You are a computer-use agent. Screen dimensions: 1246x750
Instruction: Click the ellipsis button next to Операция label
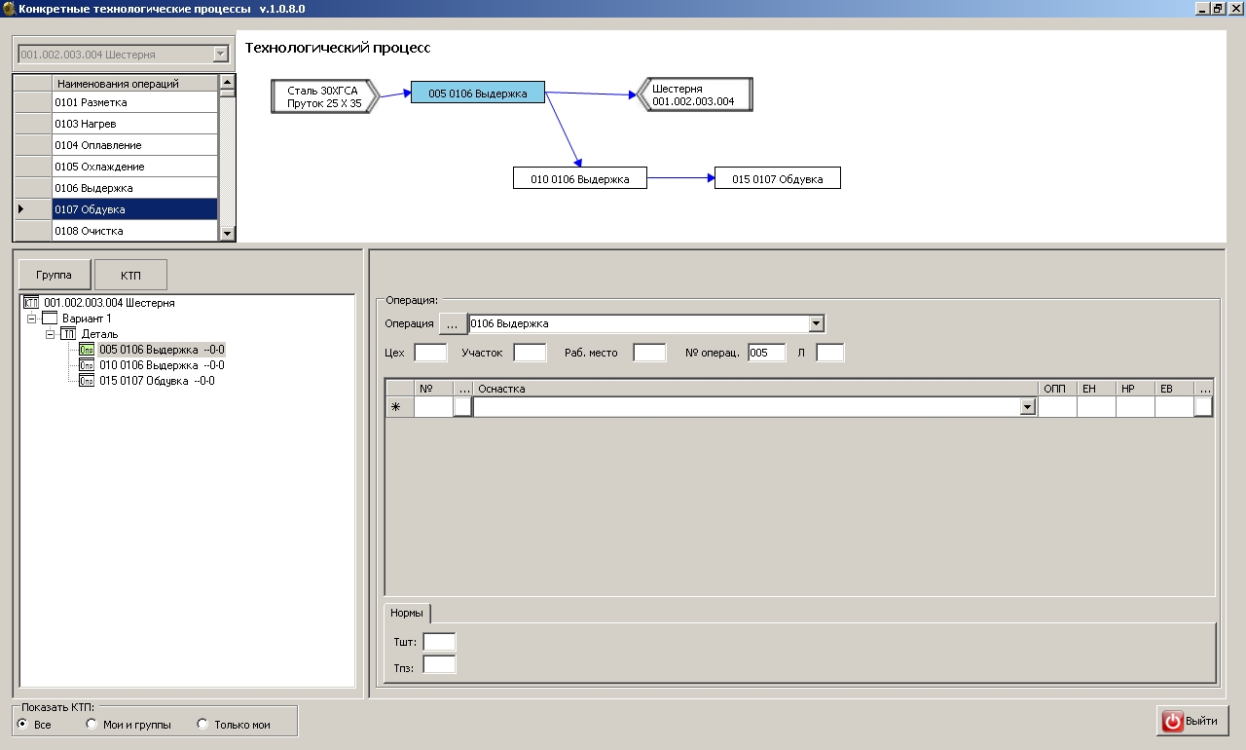point(452,323)
